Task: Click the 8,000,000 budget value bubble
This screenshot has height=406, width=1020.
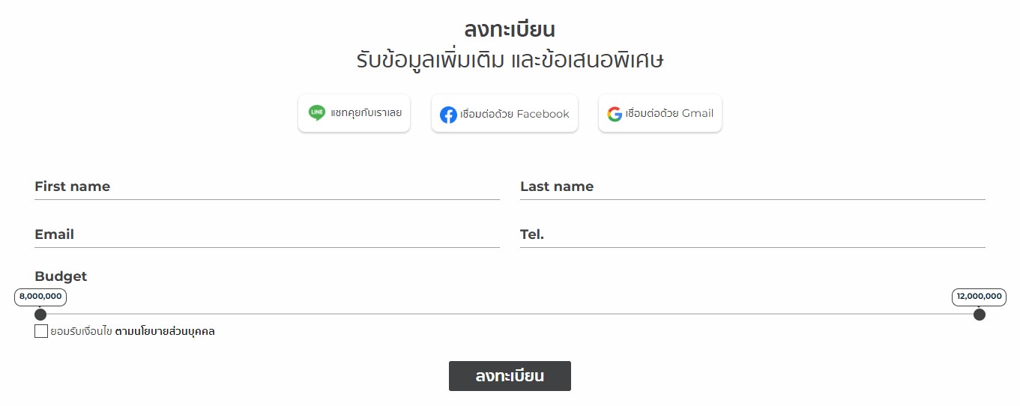Action: 40,297
